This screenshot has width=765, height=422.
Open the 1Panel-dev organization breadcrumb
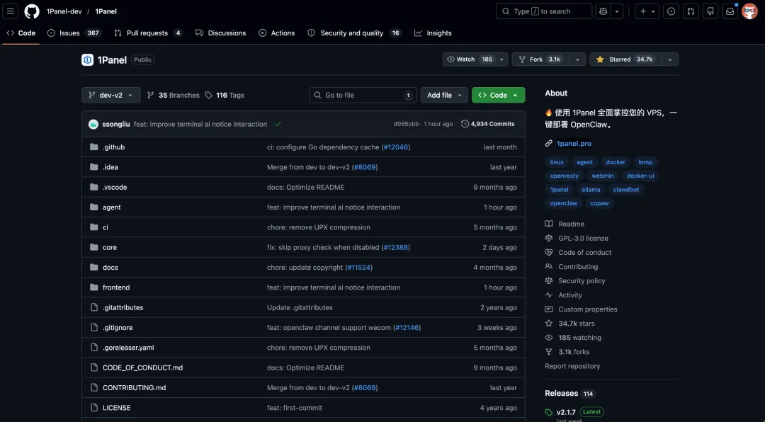point(64,11)
